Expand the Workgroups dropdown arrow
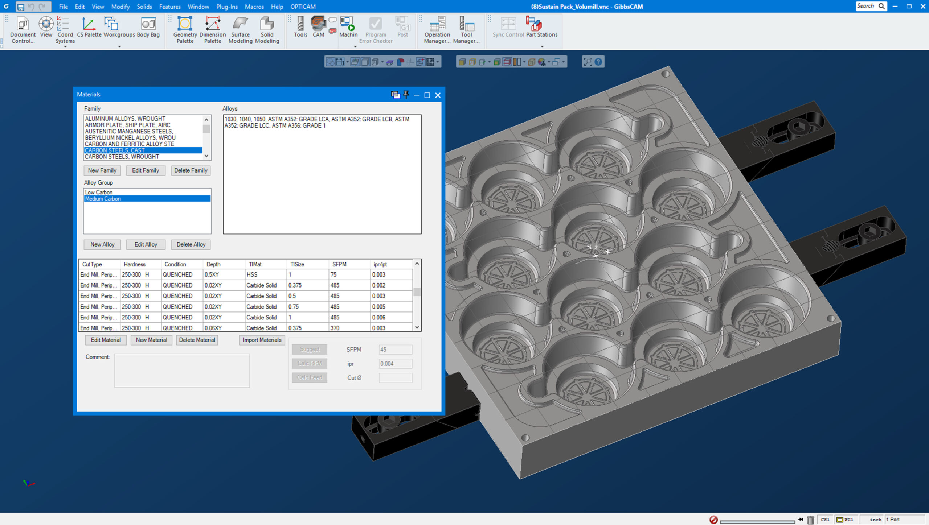 click(119, 46)
